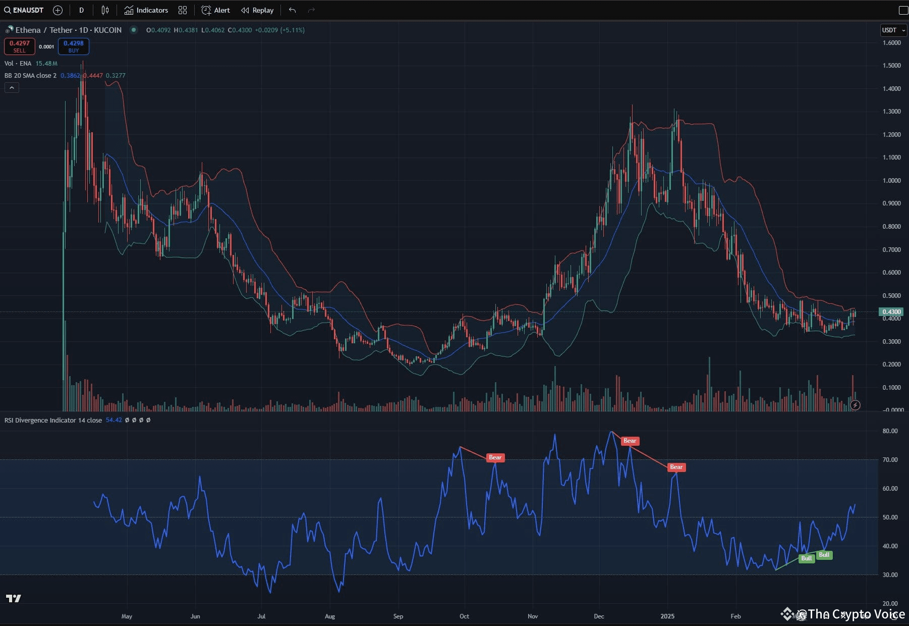This screenshot has width=909, height=626.
Task: Click the RSI value 54.42
Action: coord(114,420)
